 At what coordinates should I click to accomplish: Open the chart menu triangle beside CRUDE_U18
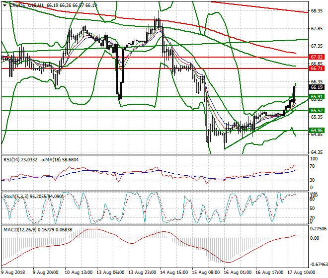(x=4, y=5)
